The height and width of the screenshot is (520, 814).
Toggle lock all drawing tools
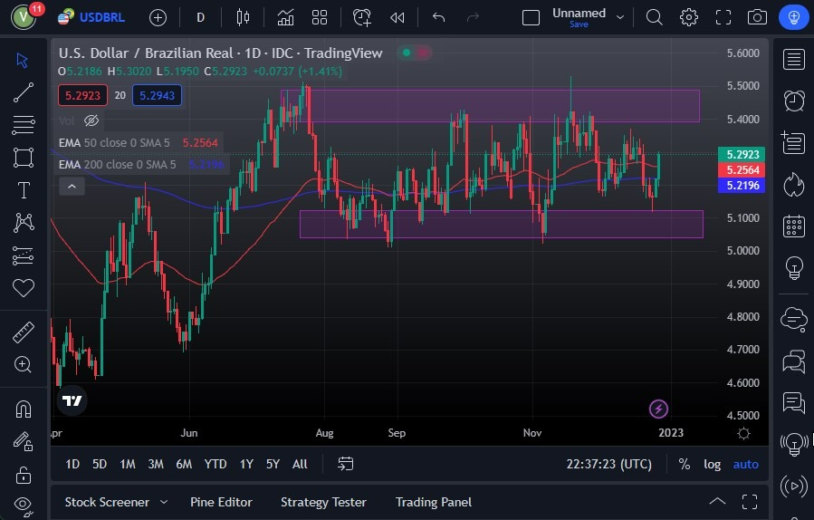[23, 475]
